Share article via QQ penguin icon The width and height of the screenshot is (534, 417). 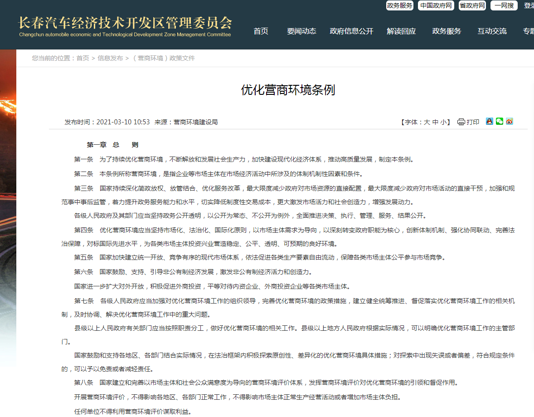click(x=489, y=121)
